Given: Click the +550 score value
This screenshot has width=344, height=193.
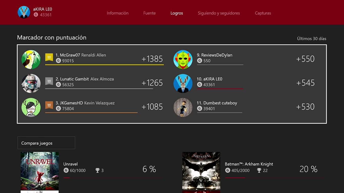Looking at the screenshot, I should pos(305,59).
